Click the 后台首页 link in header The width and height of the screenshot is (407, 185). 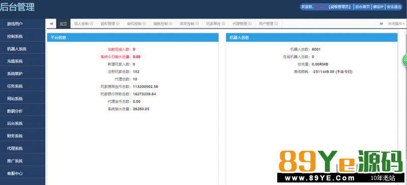pyautogui.click(x=362, y=7)
